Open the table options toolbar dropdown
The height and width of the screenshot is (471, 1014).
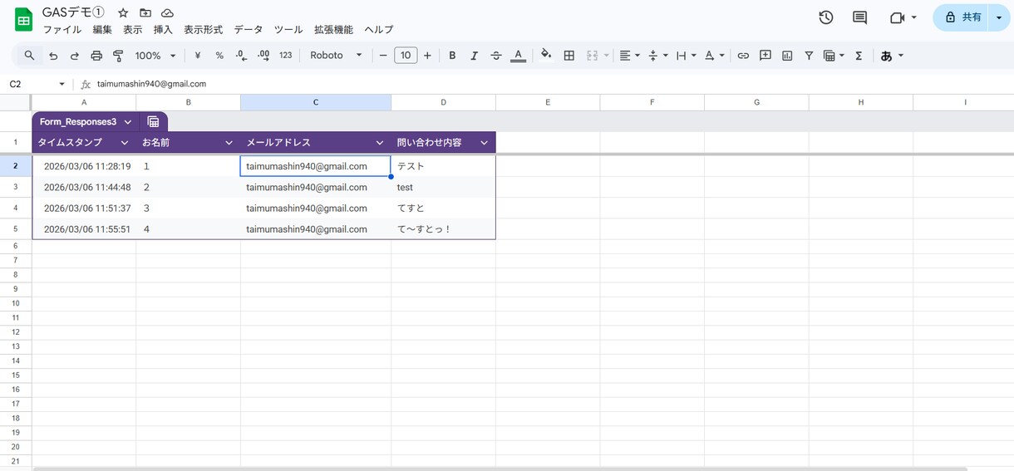point(833,56)
